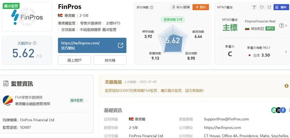Click the WhatsApp social icon
Screen dimensions: 290x138
(274, 110)
